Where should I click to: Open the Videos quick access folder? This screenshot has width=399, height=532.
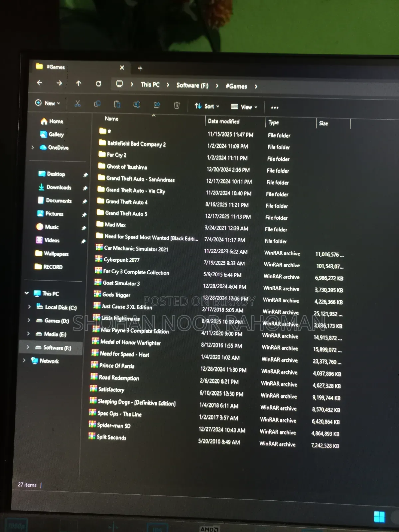click(x=48, y=240)
